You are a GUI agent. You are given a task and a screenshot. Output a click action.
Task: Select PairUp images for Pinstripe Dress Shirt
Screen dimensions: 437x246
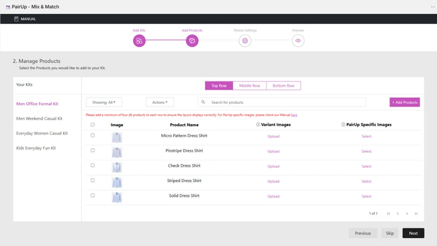pos(367,151)
